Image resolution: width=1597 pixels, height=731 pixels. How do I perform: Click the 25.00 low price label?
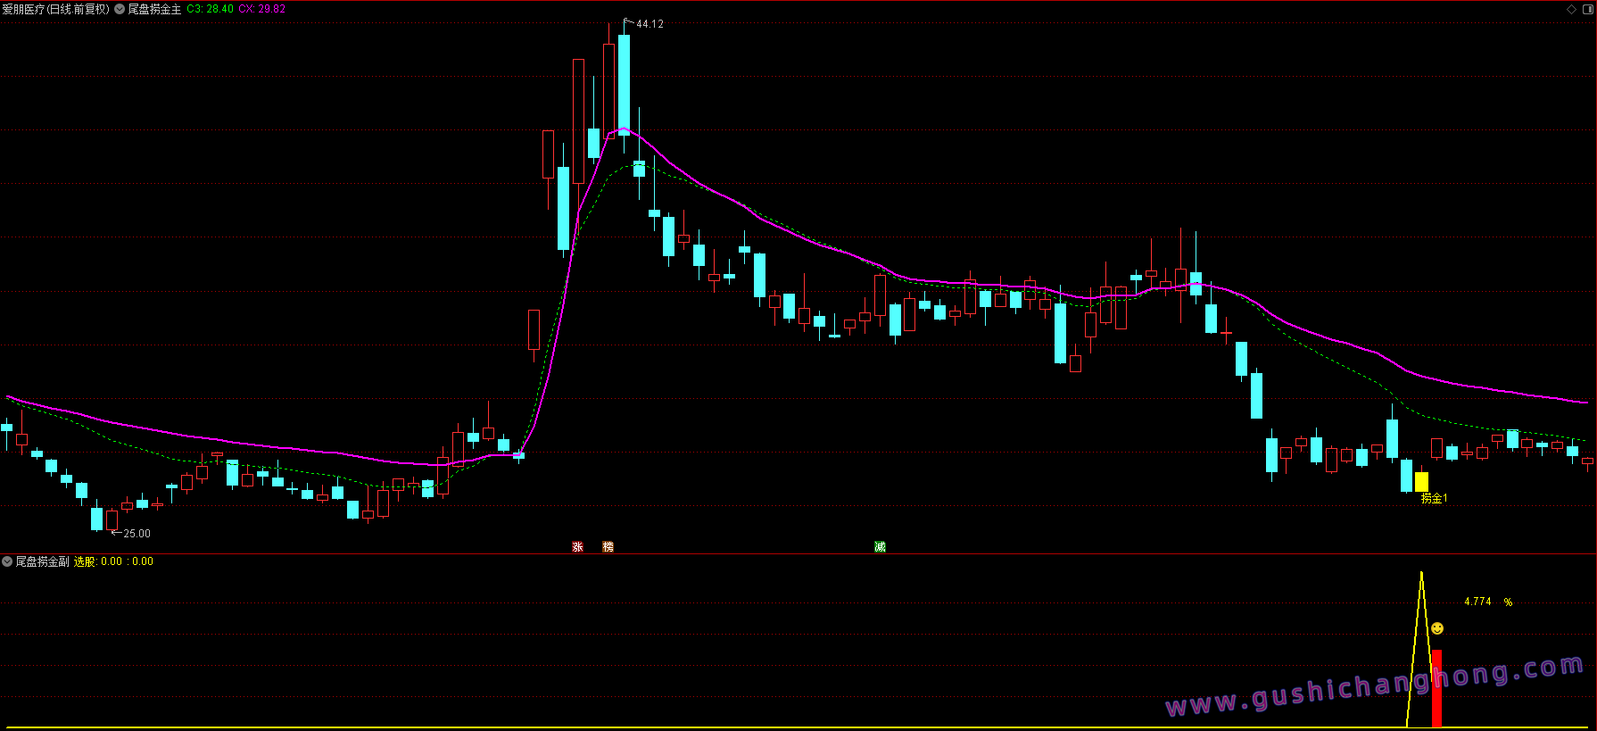(x=137, y=533)
